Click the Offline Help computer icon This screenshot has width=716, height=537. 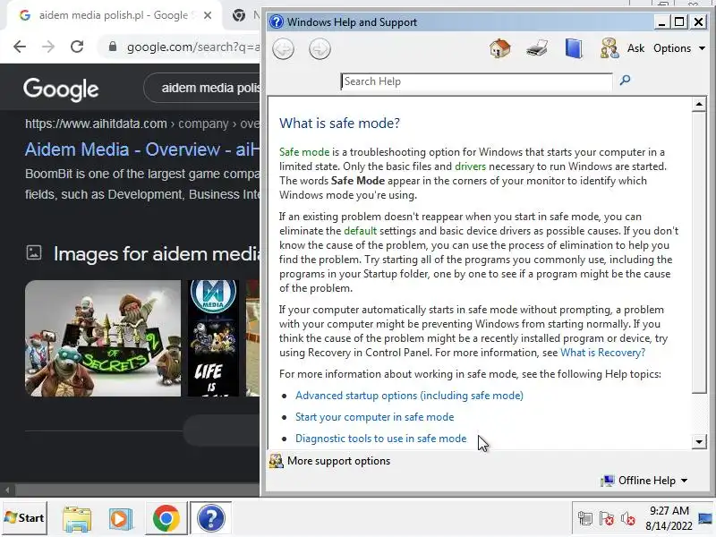click(x=608, y=481)
